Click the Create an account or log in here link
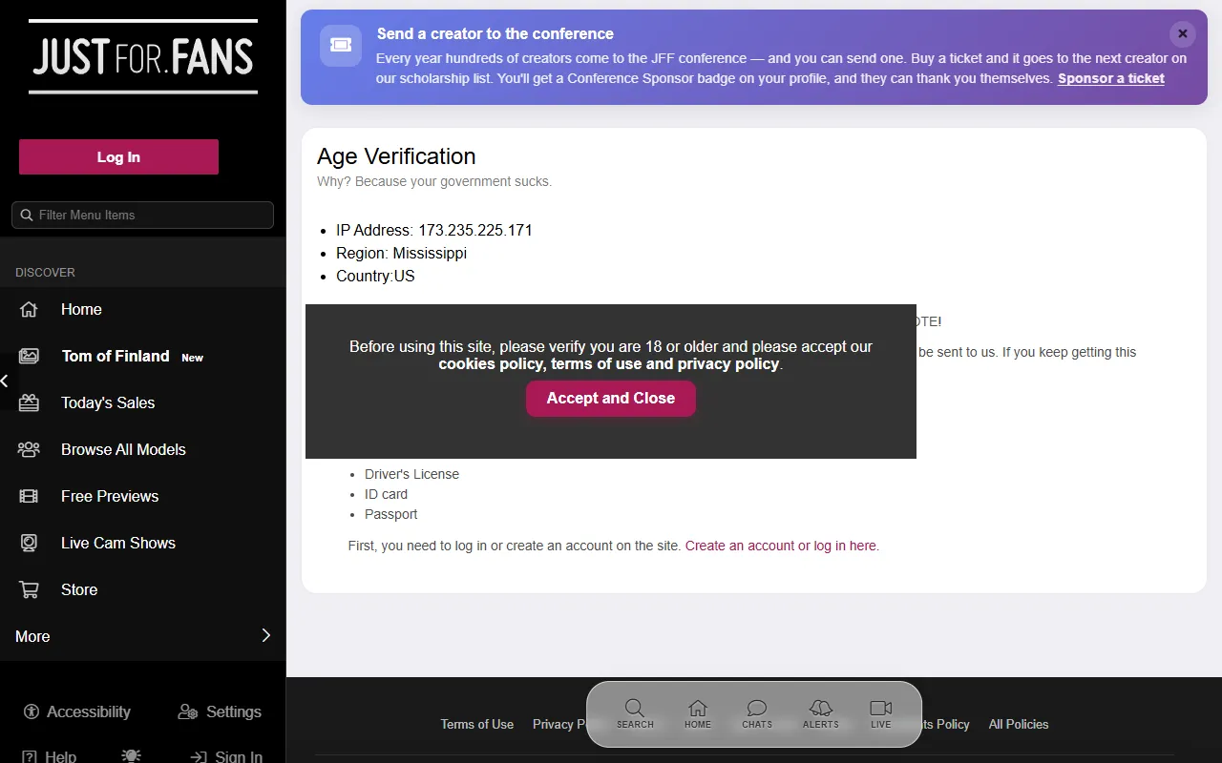Screen dimensions: 1222x763 (x=782, y=546)
